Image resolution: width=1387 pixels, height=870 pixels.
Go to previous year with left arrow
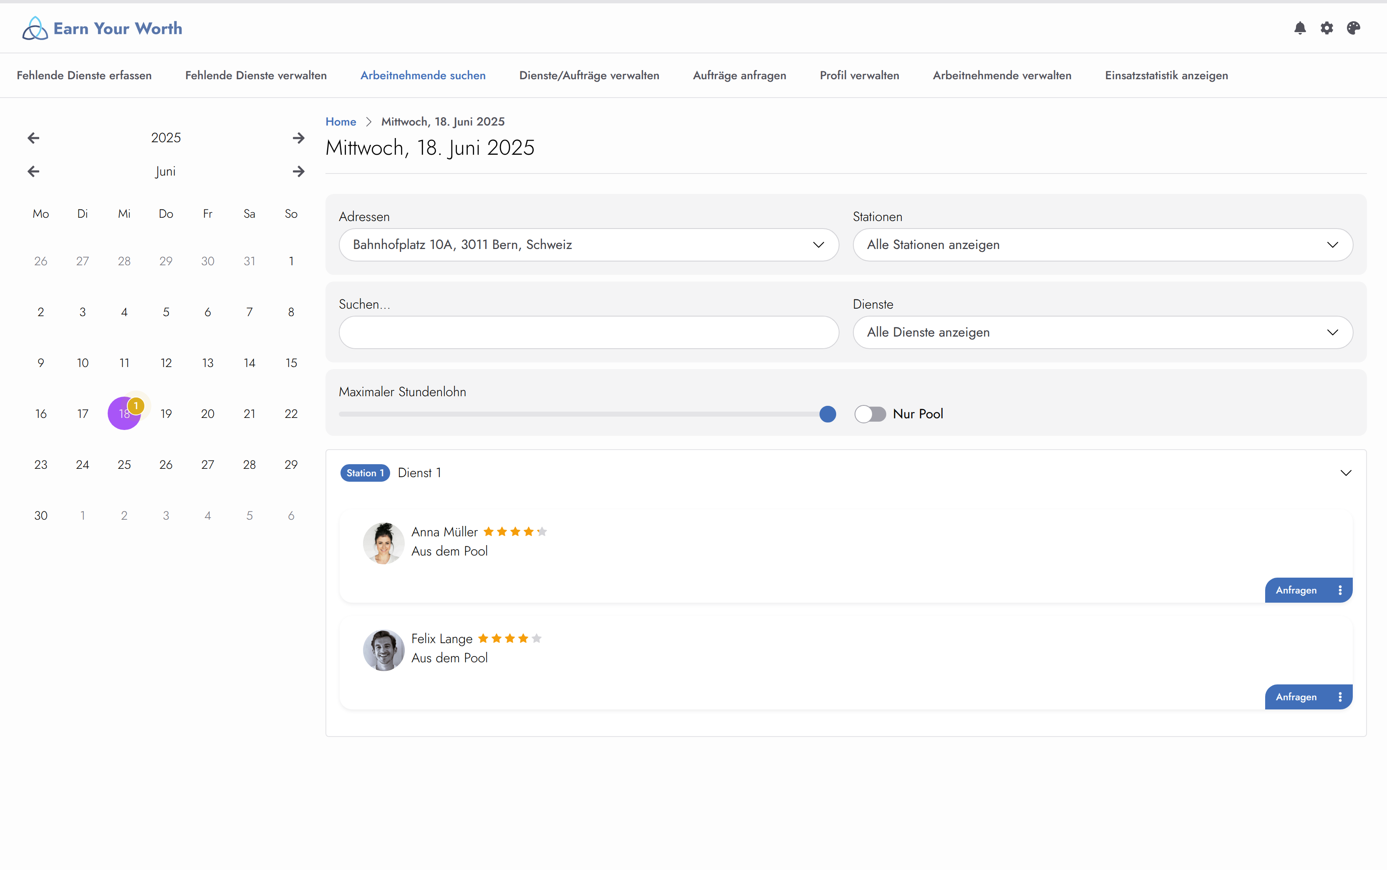coord(33,138)
